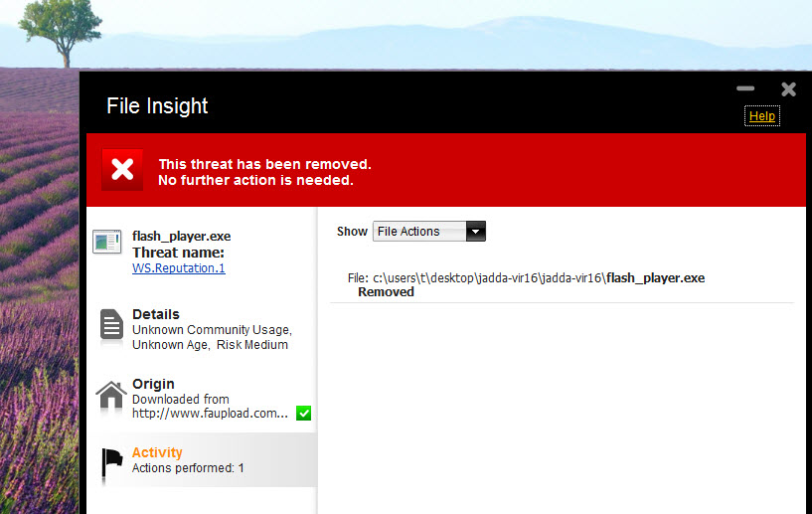Open the WS.Reputation.1 threat name link
This screenshot has height=514, width=812.
point(179,267)
